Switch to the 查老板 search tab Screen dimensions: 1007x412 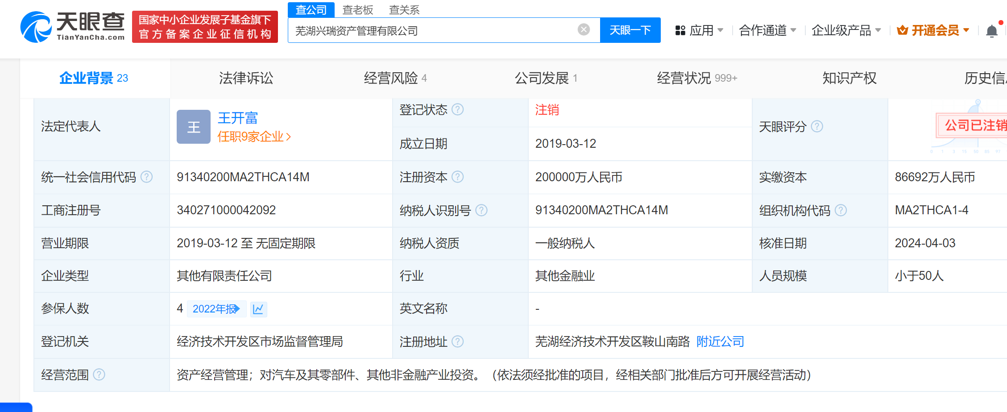357,10
